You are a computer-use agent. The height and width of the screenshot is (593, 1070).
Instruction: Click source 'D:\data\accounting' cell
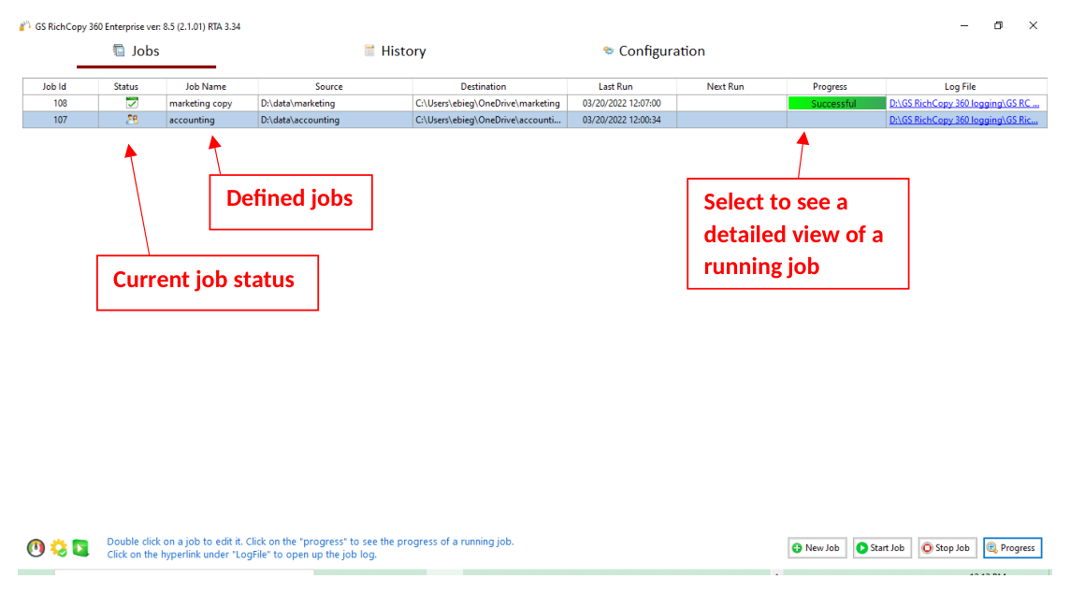click(335, 120)
